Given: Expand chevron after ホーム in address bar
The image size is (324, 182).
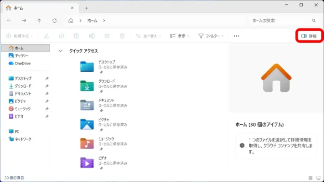Looking at the screenshot, I should point(104,21).
